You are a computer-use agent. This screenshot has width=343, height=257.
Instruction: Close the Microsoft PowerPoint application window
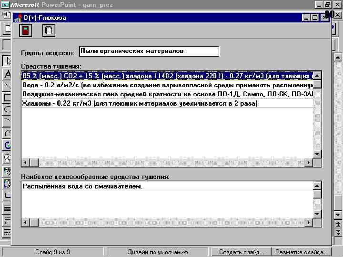(x=337, y=5)
